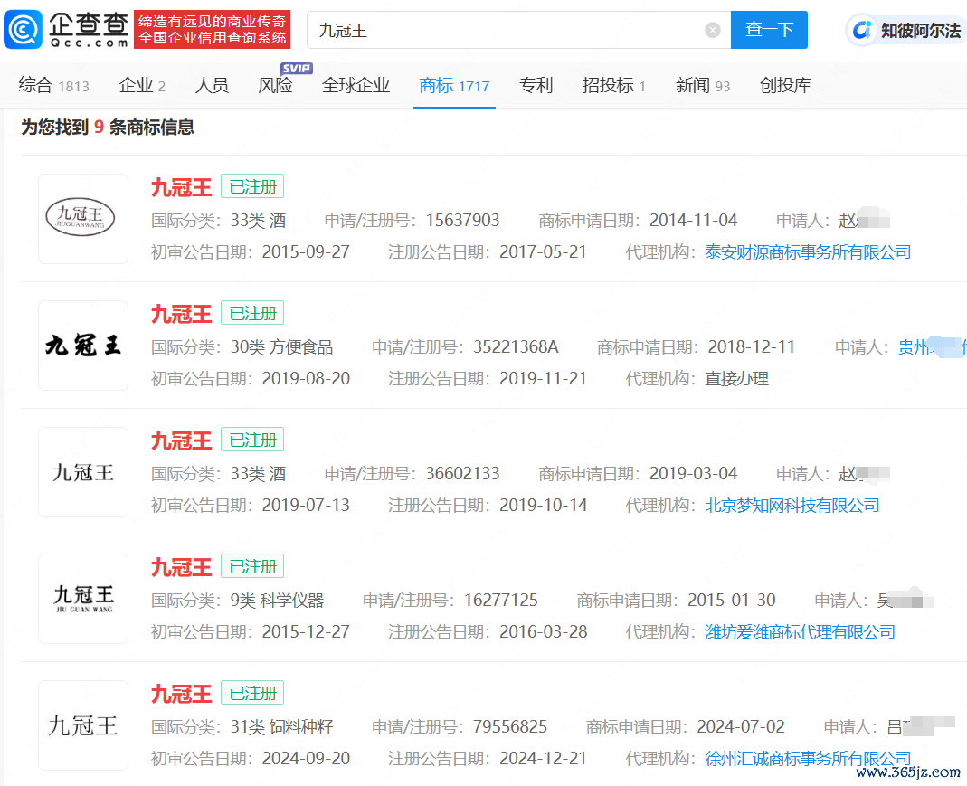Image resolution: width=967 pixels, height=786 pixels.
Task: Open agency link 北京梦知网科技有限公司
Action: coord(792,506)
